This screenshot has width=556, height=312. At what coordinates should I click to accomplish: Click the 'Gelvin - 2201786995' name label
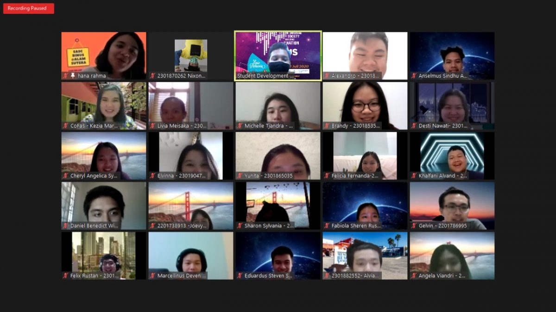[x=442, y=225]
